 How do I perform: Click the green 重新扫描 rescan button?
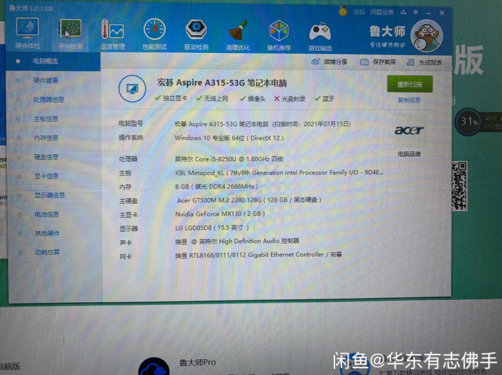410,85
